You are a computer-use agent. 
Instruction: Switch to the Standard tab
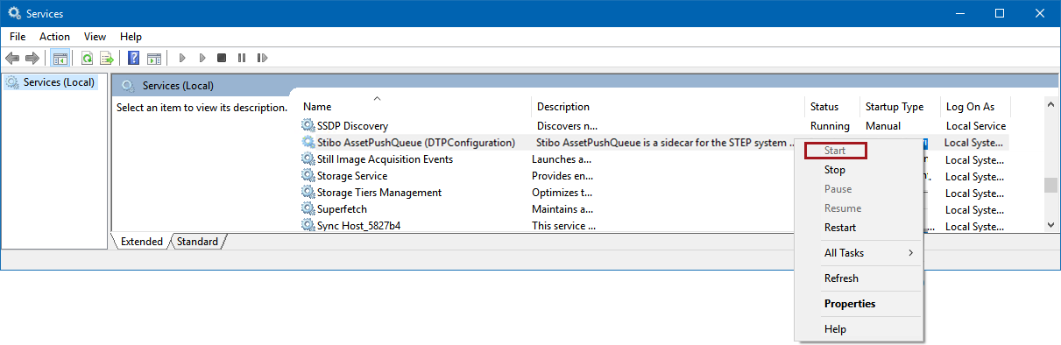[x=197, y=242]
